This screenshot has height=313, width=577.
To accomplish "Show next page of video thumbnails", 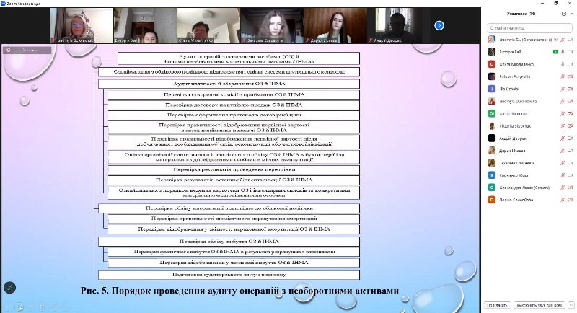I will coord(439,25).
